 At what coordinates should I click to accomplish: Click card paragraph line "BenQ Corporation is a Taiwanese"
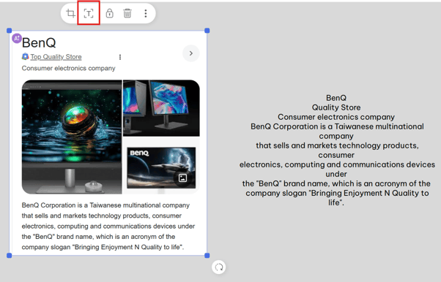(x=105, y=205)
